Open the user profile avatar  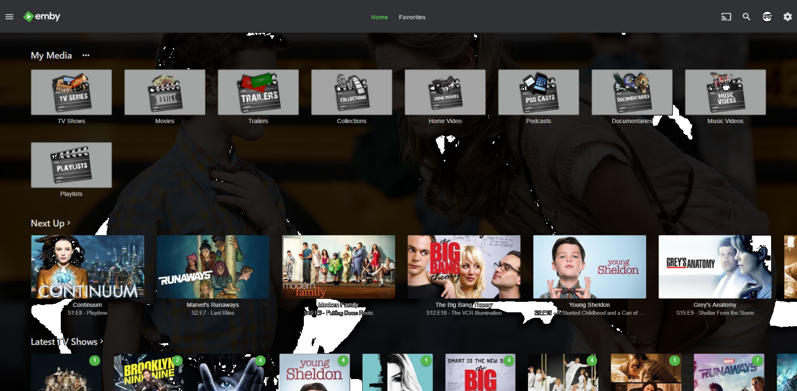767,17
